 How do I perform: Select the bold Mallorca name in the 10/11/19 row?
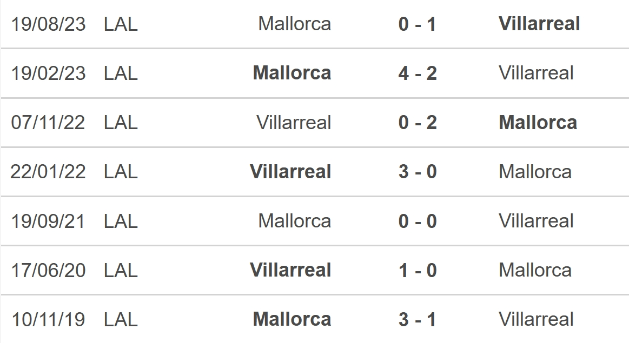(292, 319)
